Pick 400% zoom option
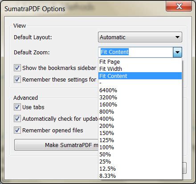 pyautogui.click(x=140, y=119)
